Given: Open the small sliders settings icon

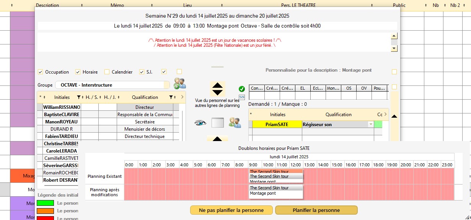Looking at the screenshot, I should point(242,97).
